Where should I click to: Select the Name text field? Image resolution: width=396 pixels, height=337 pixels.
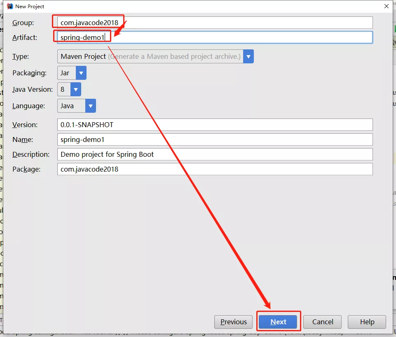(x=215, y=139)
